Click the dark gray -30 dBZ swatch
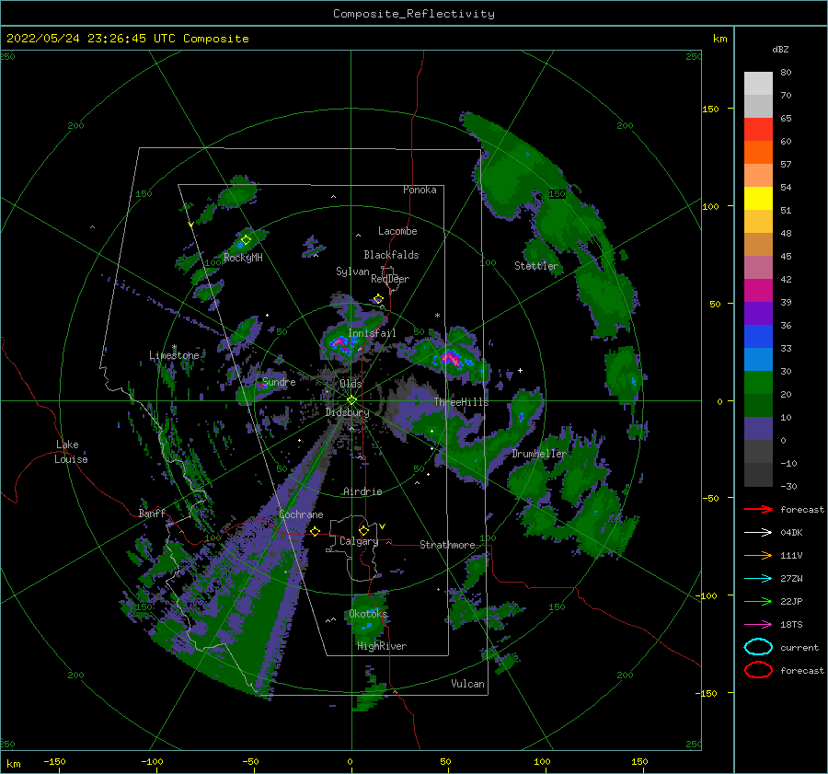 (758, 475)
